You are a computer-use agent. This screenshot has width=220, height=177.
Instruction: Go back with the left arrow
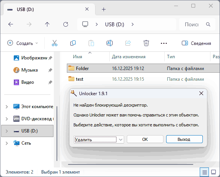(x=11, y=24)
